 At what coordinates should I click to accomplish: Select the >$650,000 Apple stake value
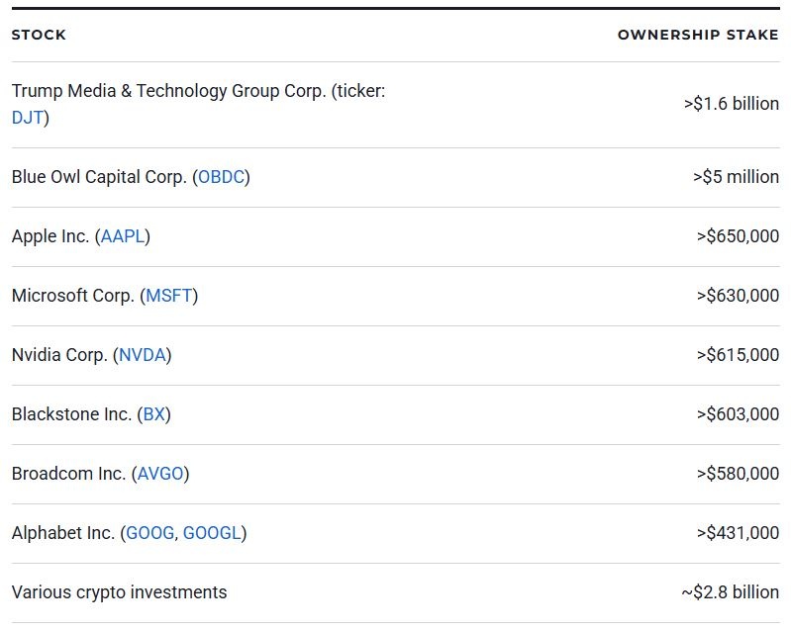[738, 236]
